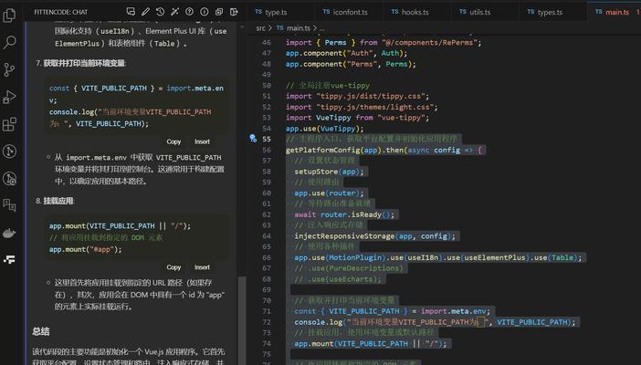The width and height of the screenshot is (641, 365).
Task: Click line number 62 in the gutter
Action: [267, 214]
